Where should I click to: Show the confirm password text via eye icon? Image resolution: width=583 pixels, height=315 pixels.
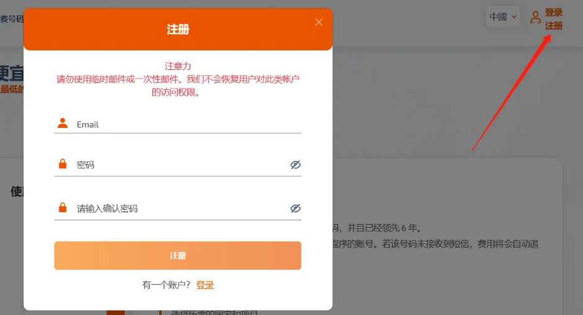click(x=296, y=209)
